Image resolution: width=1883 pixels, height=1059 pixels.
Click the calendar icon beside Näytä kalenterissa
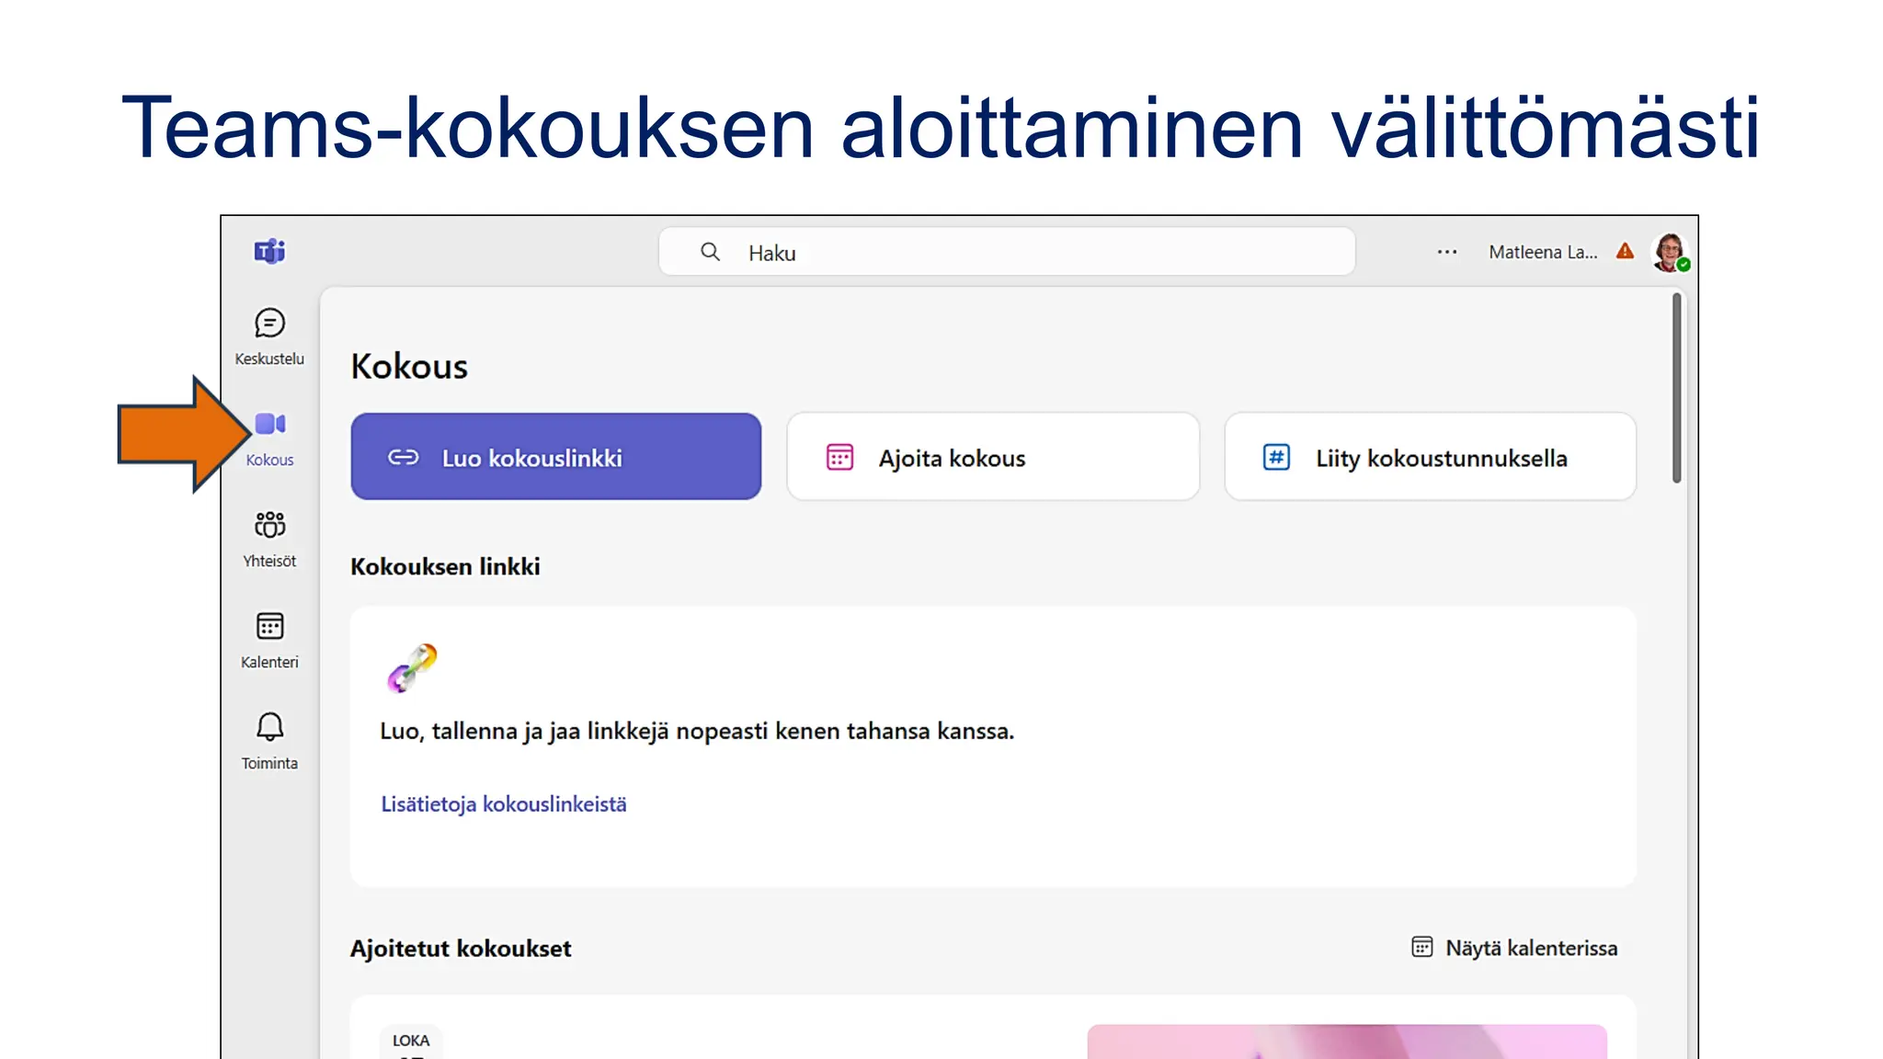point(1421,947)
